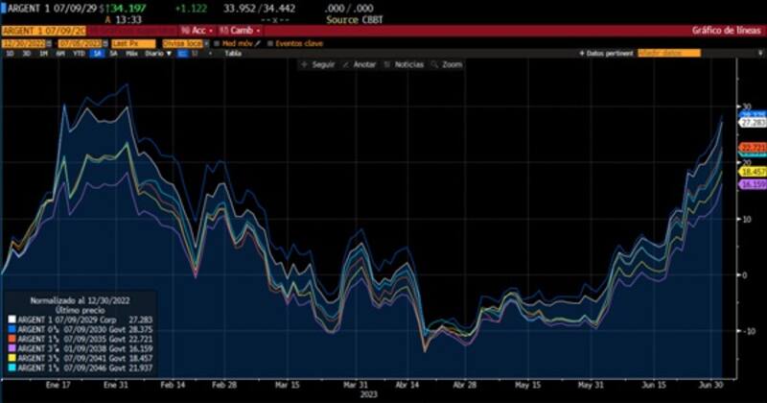Select the Anotar pencil tool

tap(355, 64)
